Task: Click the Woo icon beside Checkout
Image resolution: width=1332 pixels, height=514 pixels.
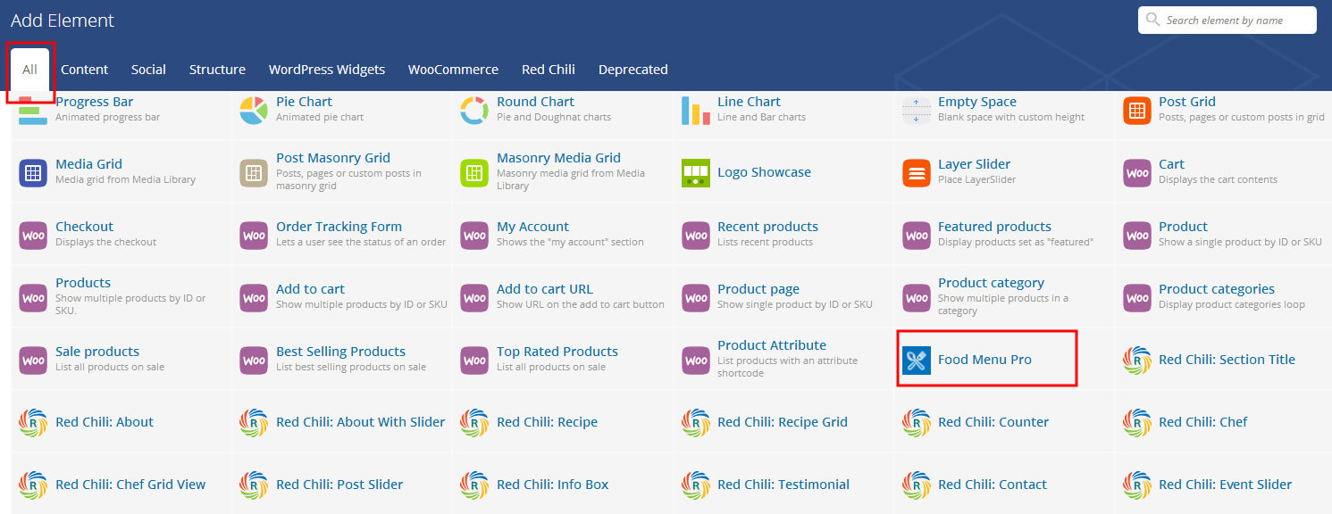Action: click(x=33, y=236)
